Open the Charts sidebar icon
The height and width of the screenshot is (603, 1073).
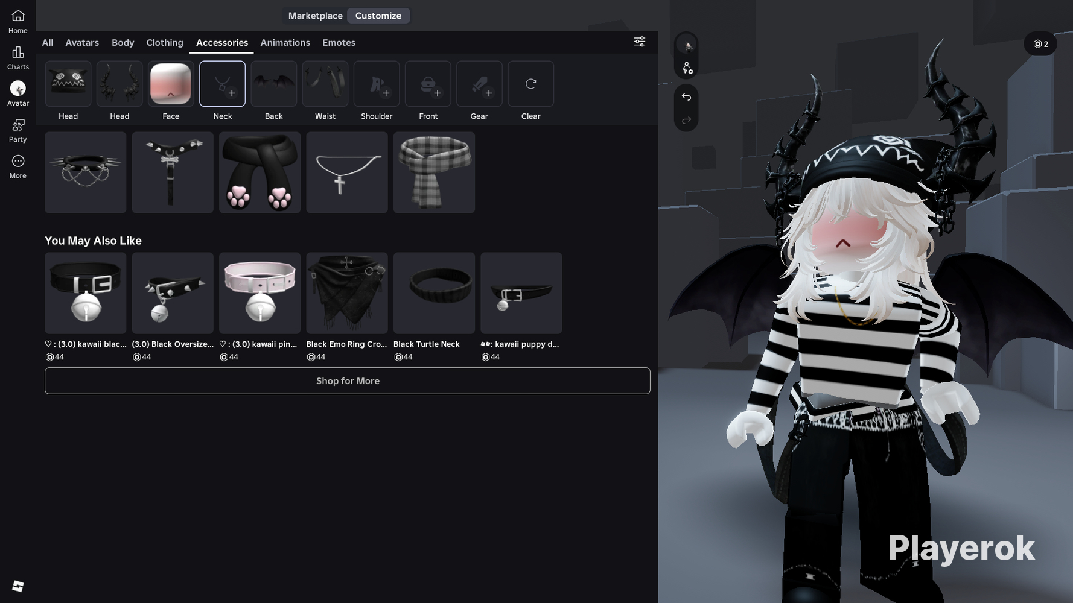click(x=18, y=57)
